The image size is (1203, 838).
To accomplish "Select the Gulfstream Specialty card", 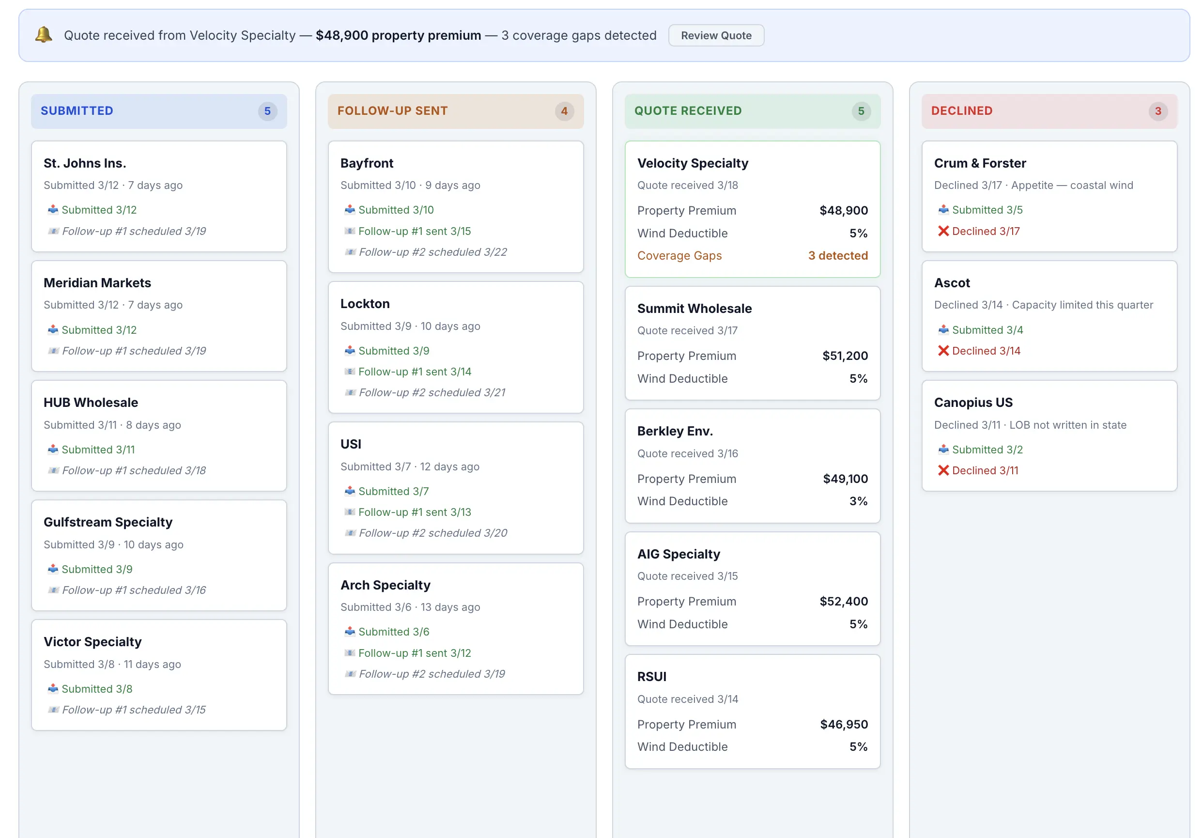I will tap(159, 556).
